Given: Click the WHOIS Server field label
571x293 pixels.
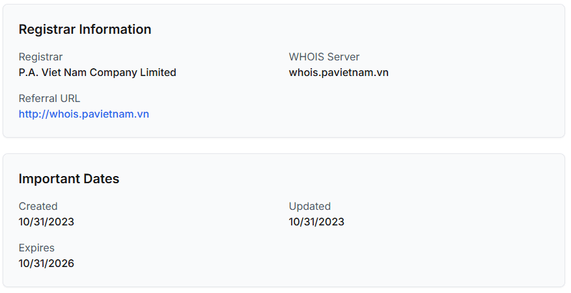Looking at the screenshot, I should click(324, 57).
